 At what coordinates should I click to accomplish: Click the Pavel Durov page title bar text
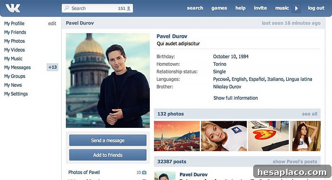(80, 23)
